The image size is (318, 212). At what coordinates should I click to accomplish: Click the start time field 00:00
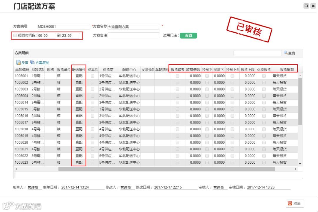coord(47,36)
